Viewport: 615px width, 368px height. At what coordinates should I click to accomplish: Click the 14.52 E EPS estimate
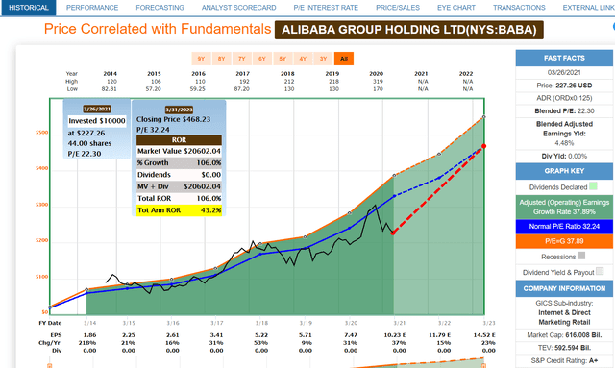[x=484, y=335]
